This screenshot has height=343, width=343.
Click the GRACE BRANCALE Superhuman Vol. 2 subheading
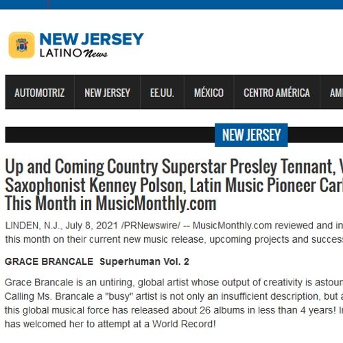point(97,261)
